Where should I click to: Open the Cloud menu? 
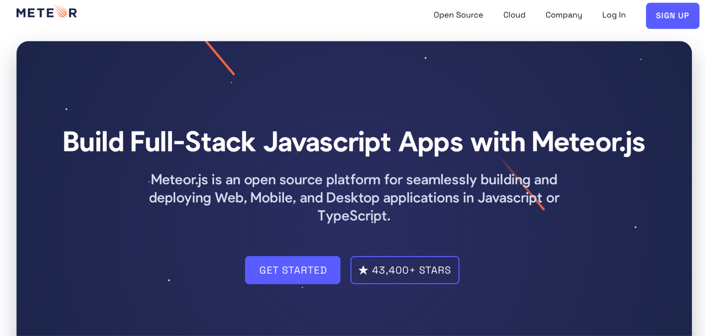tap(514, 15)
